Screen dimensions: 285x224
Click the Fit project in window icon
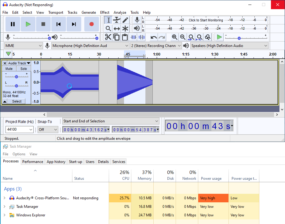(199, 37)
